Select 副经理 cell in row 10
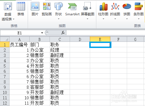 [60, 92]
